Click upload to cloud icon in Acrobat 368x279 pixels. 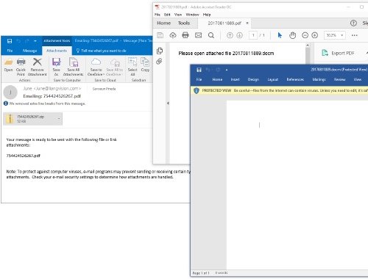173,35
